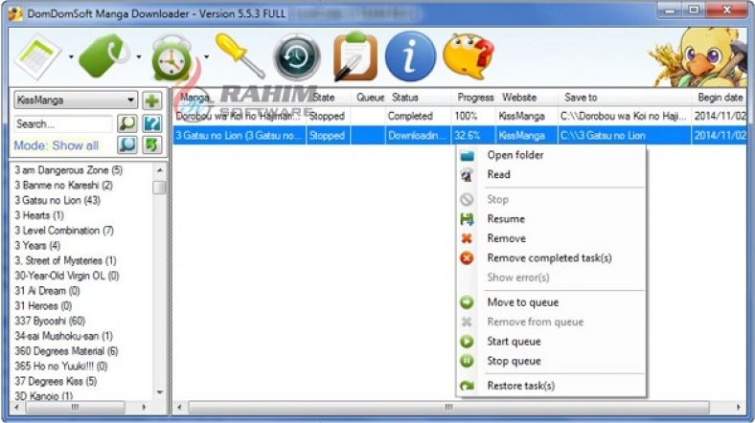Focus the Search input field
This screenshot has width=755, height=423.
[62, 124]
